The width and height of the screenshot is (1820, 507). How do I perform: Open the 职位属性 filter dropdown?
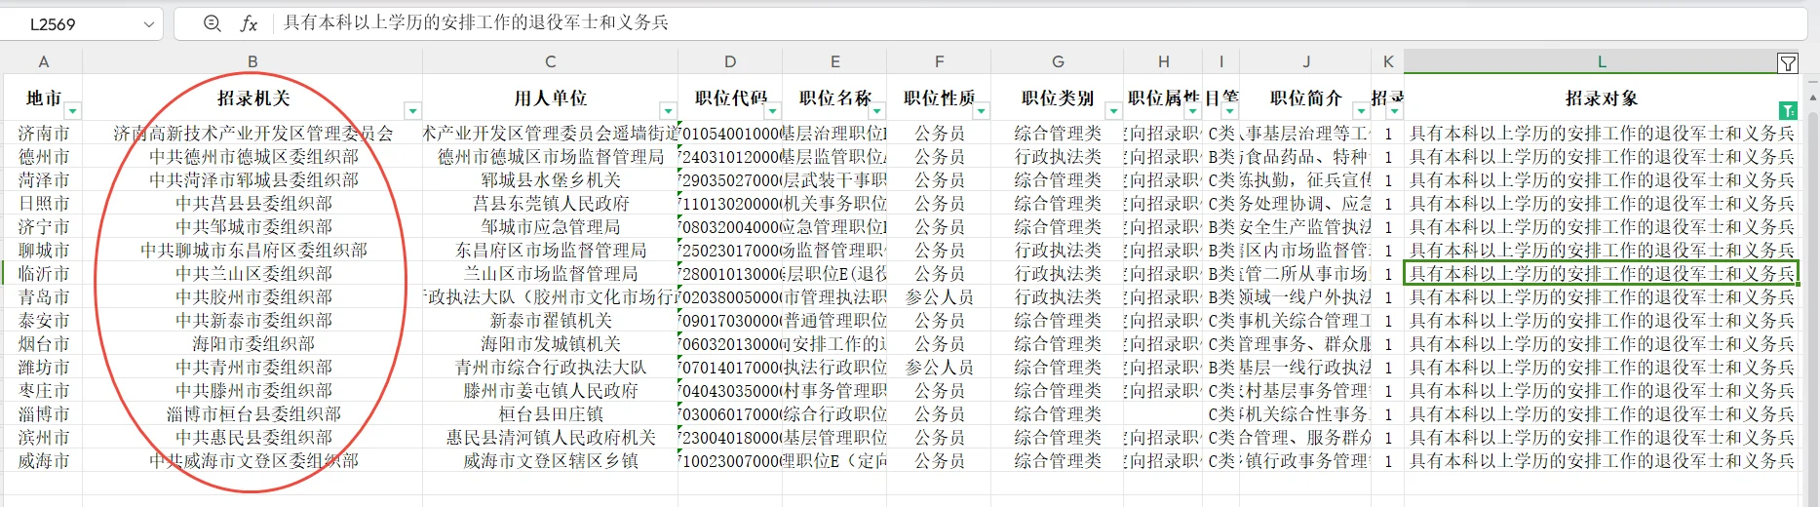pyautogui.click(x=1191, y=111)
